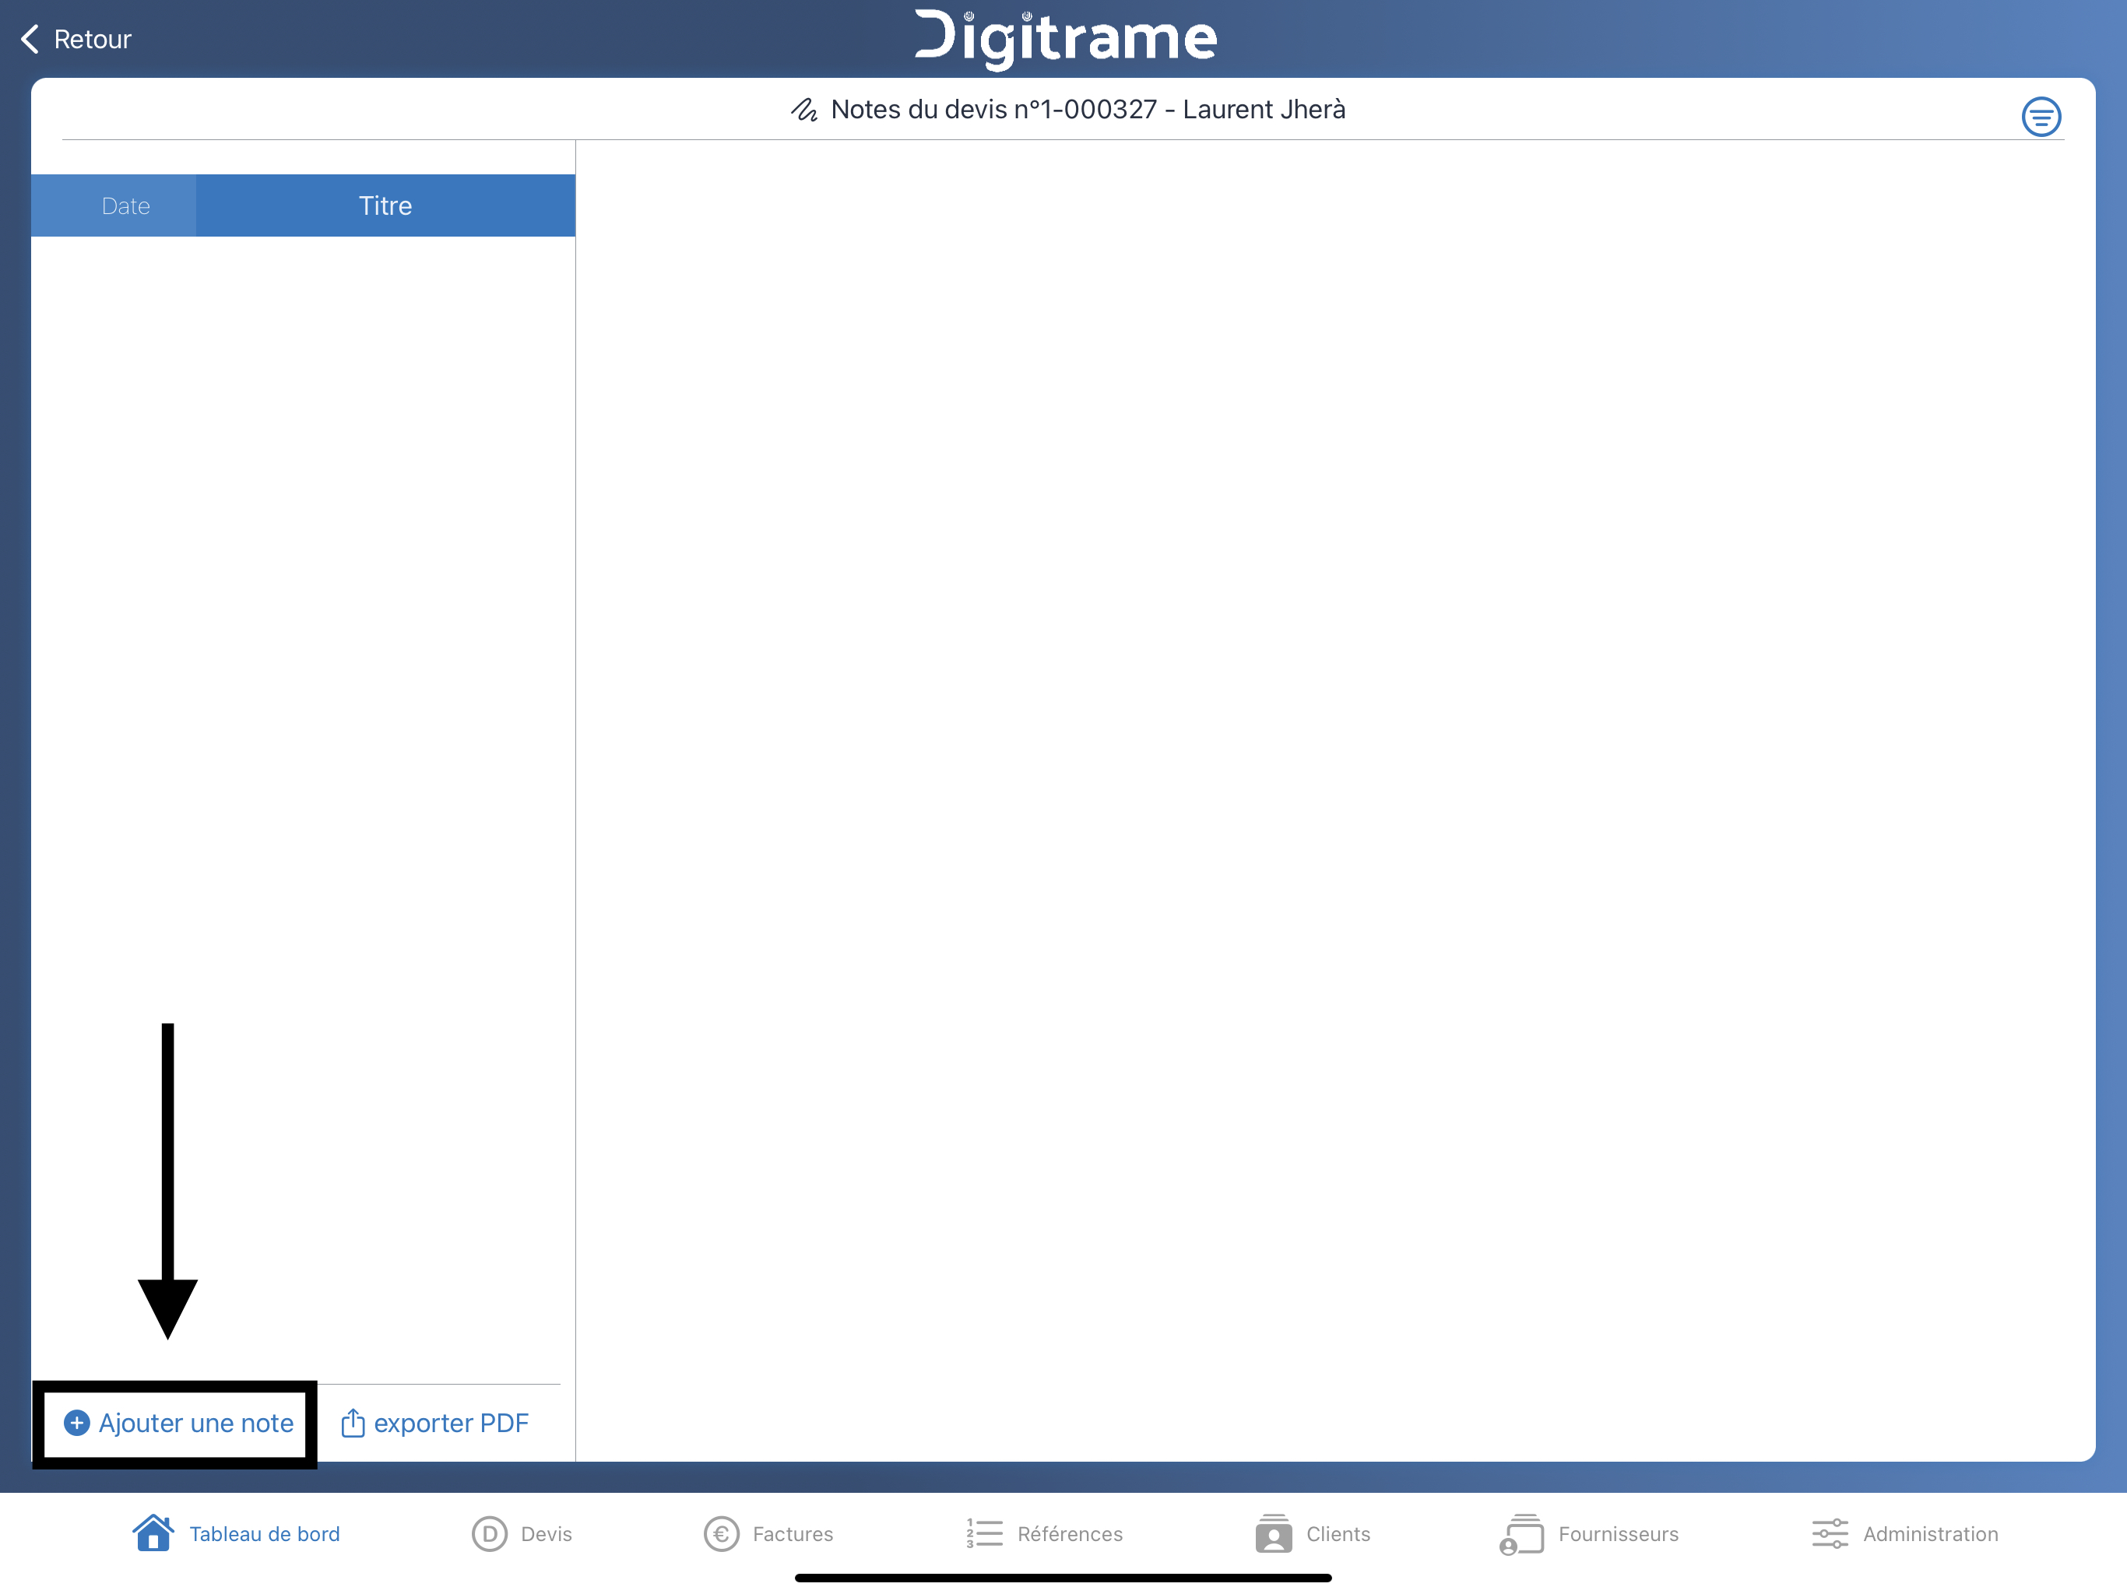
Task: Click the Titre column header
Action: 385,205
